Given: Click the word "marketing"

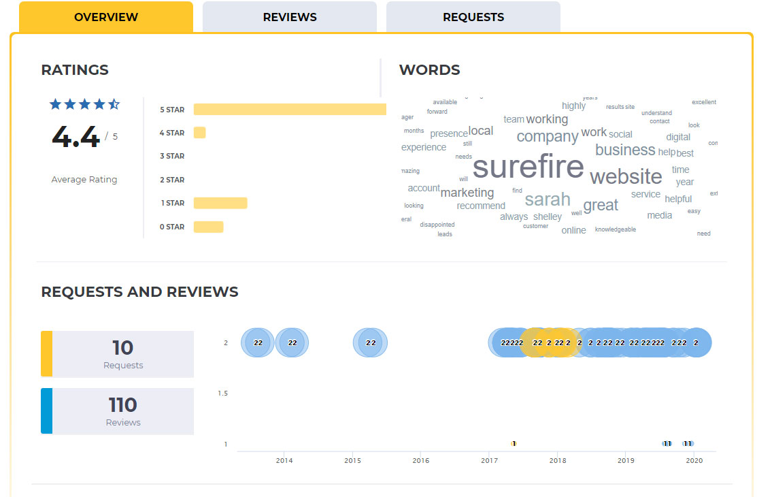Looking at the screenshot, I should pyautogui.click(x=468, y=193).
